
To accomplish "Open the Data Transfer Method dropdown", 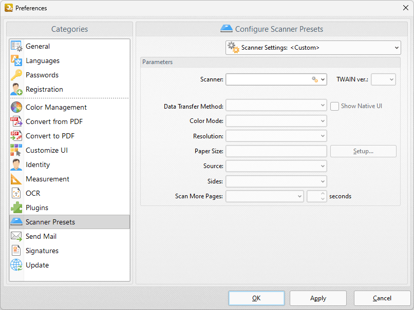I will pos(276,106).
